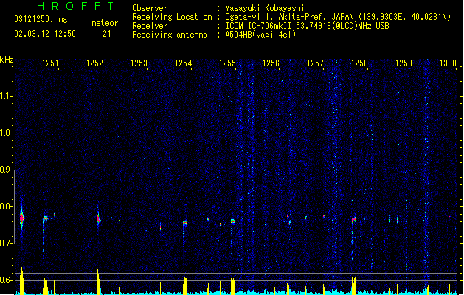464x295 pixels.
Task: Click the meteor count label
Action: coord(105,23)
